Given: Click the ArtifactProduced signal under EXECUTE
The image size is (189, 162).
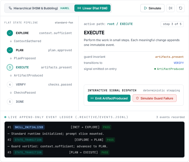Looking at the screenshot, I should (28, 75).
